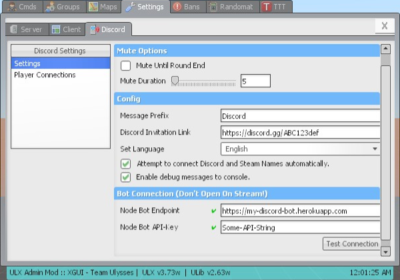This screenshot has height=280, width=400.
Task: Click the 12:01:25 AM clock text
Action: pyautogui.click(x=370, y=273)
